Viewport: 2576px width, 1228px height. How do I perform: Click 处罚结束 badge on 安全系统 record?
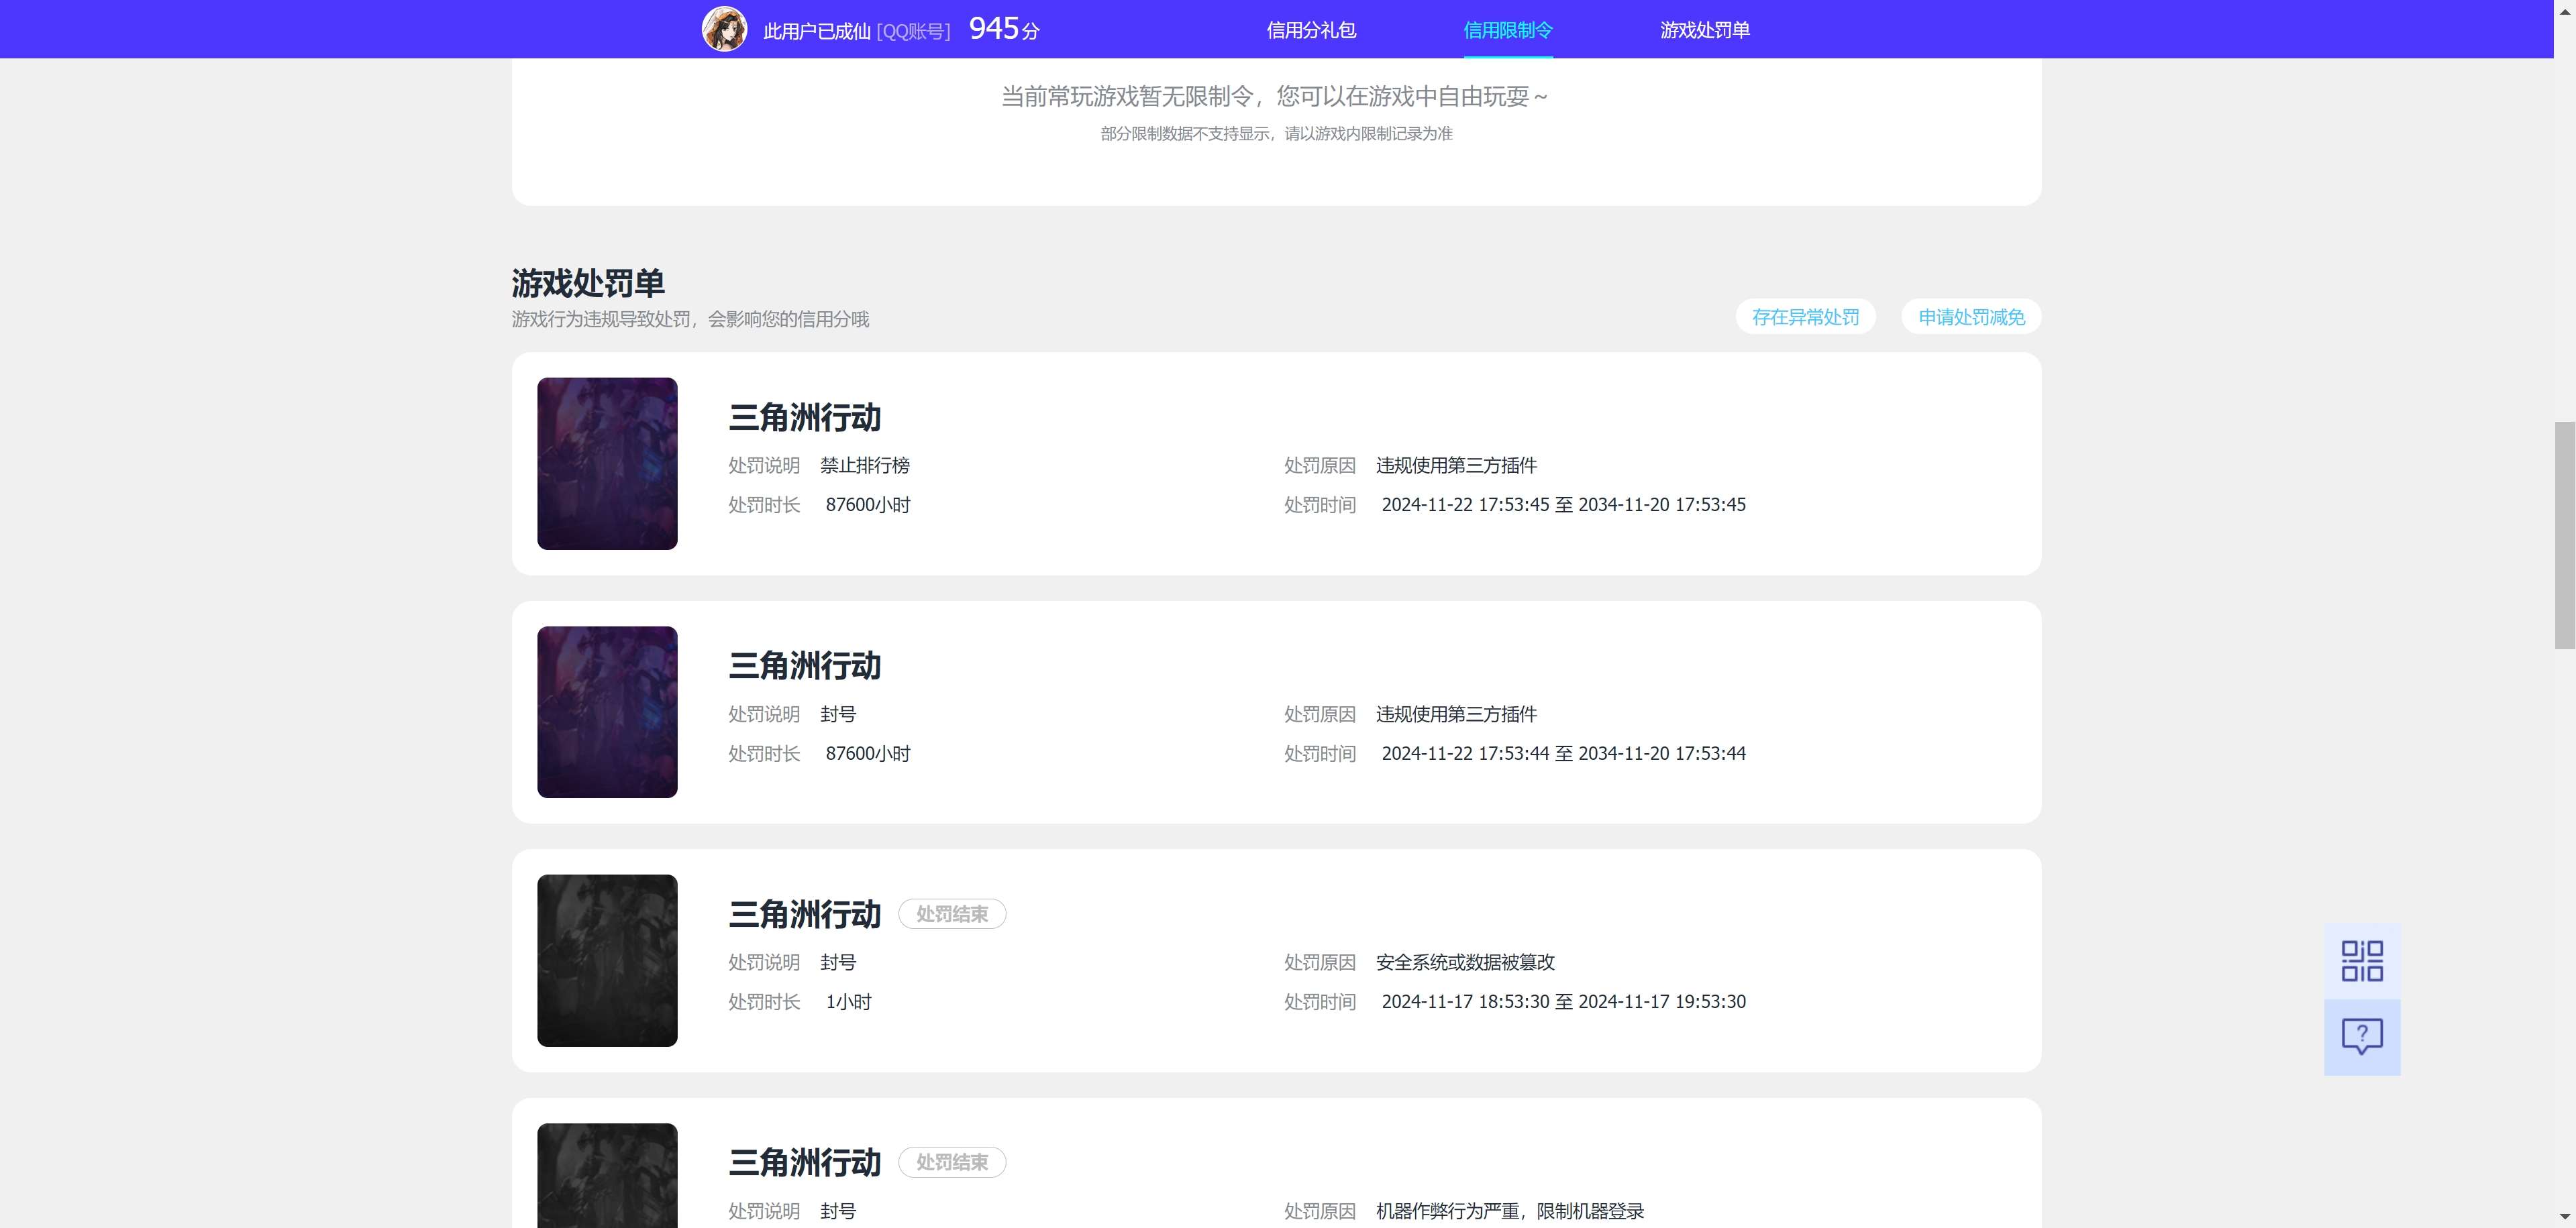pyautogui.click(x=951, y=914)
